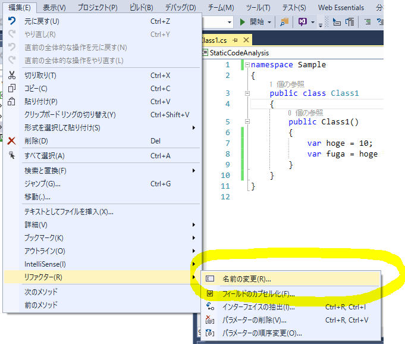Click the encapsulate field icon
Viewport: 405px width, 344px height.
pyautogui.click(x=210, y=293)
